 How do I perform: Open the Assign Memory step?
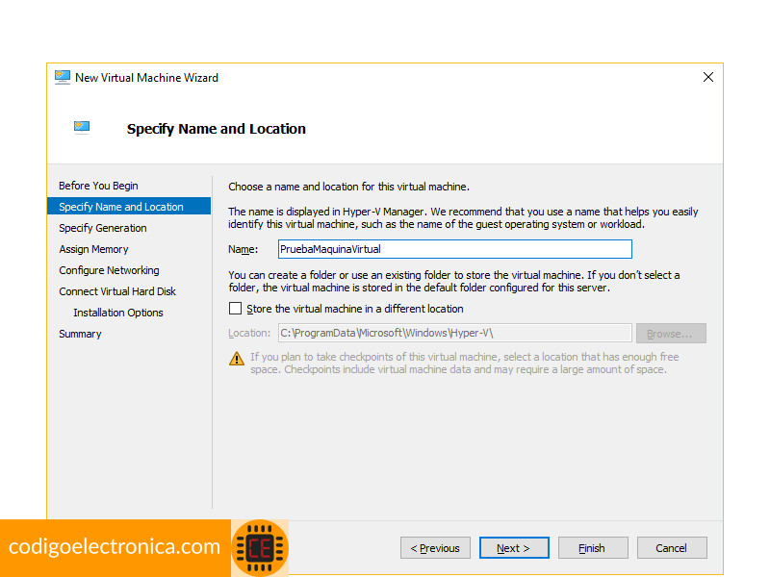[93, 249]
